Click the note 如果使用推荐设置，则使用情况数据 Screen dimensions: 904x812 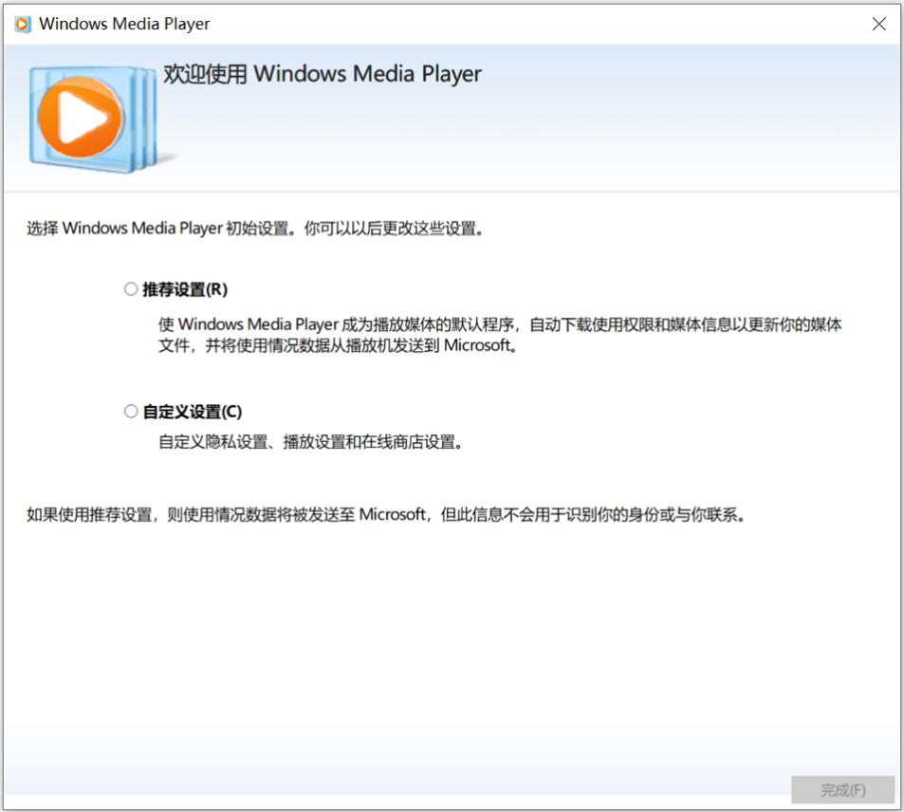(386, 514)
